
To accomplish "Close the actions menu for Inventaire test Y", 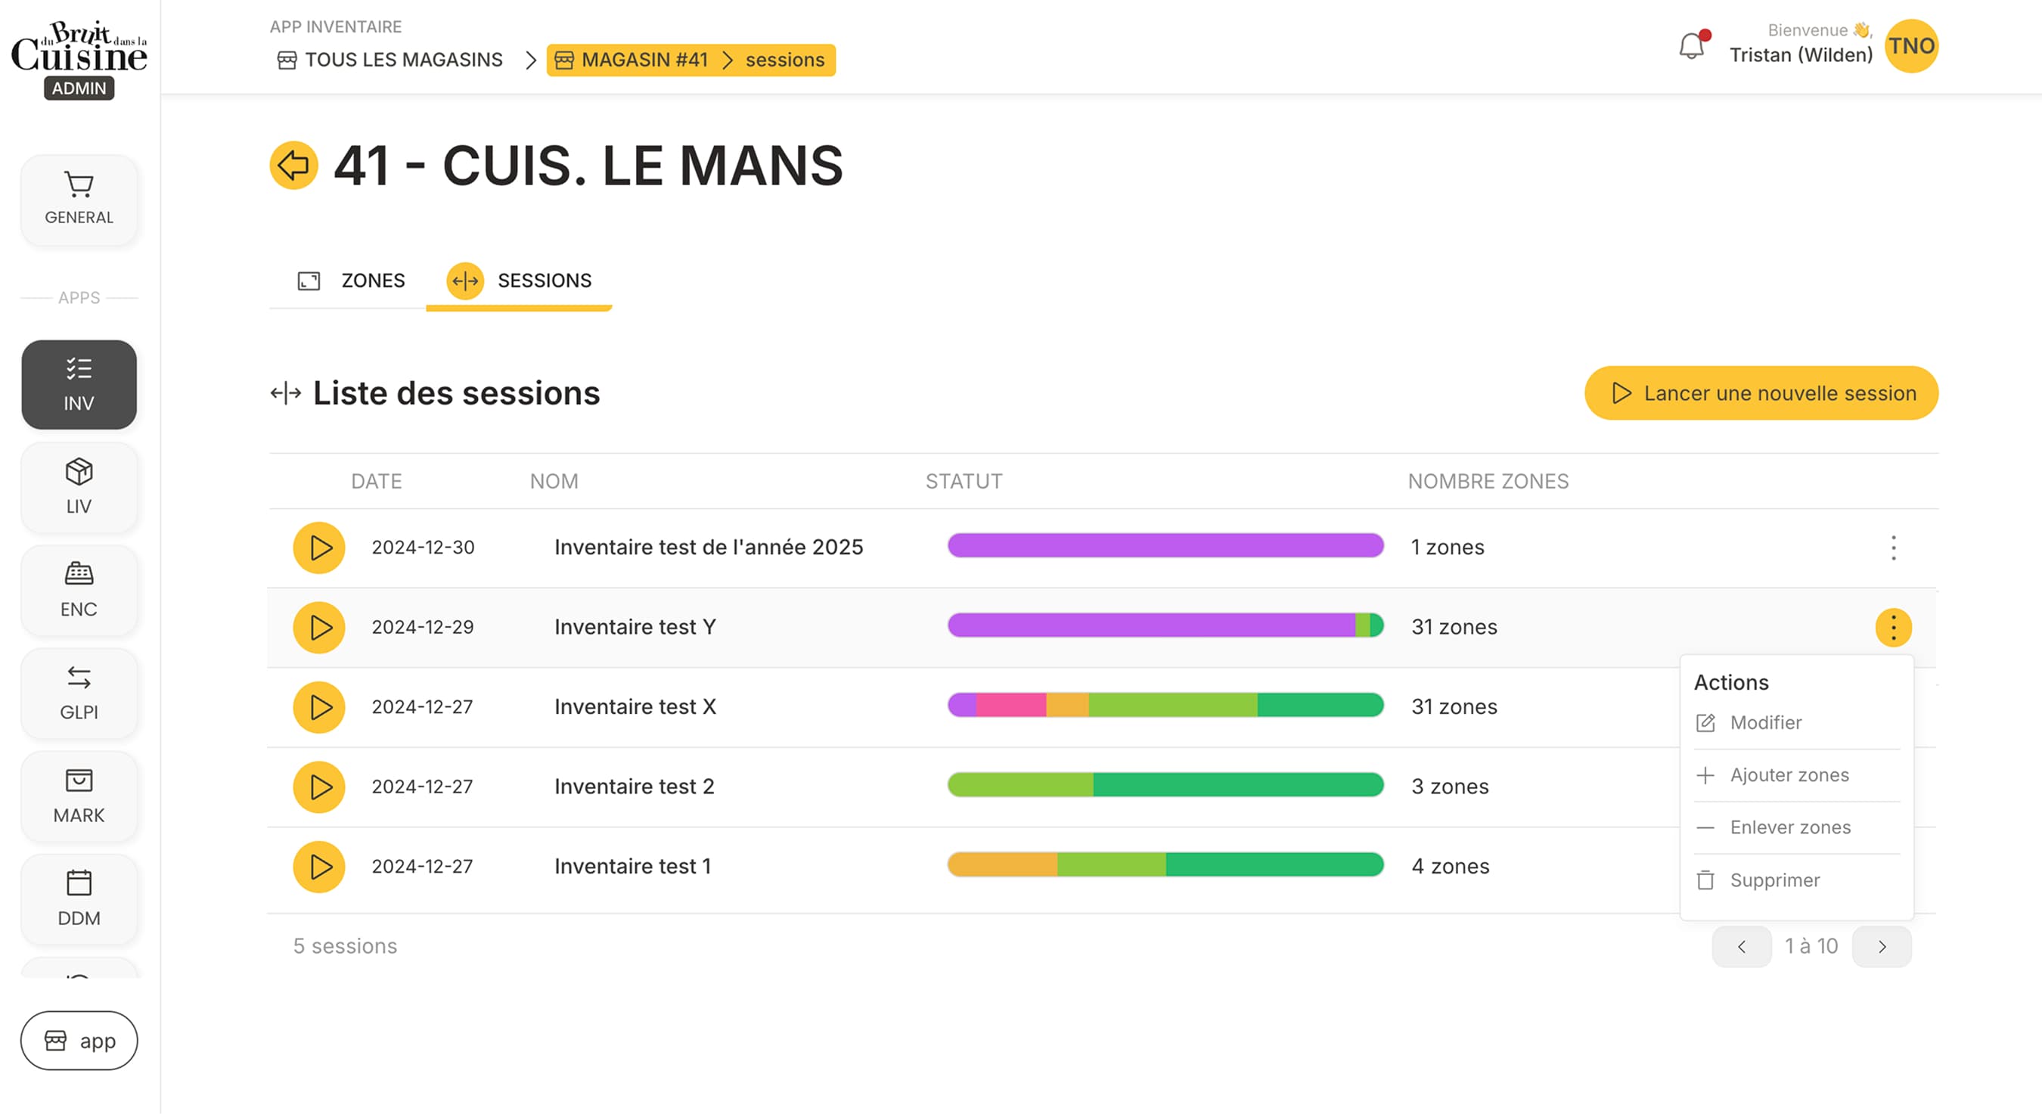I will point(1894,628).
